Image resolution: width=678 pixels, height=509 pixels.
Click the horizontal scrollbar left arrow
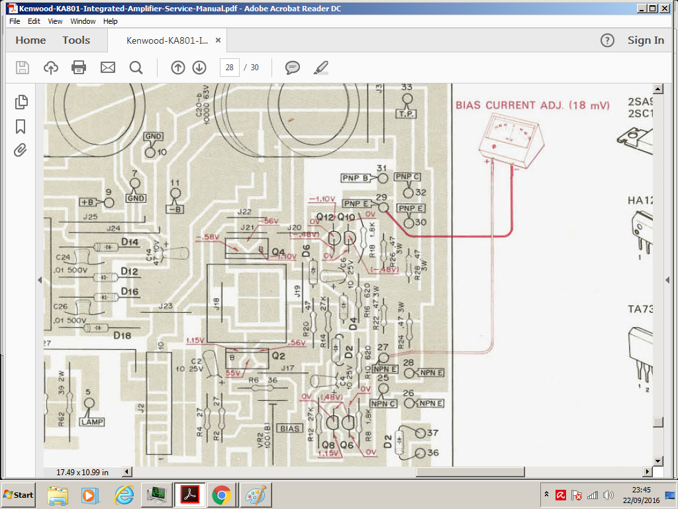coord(127,472)
